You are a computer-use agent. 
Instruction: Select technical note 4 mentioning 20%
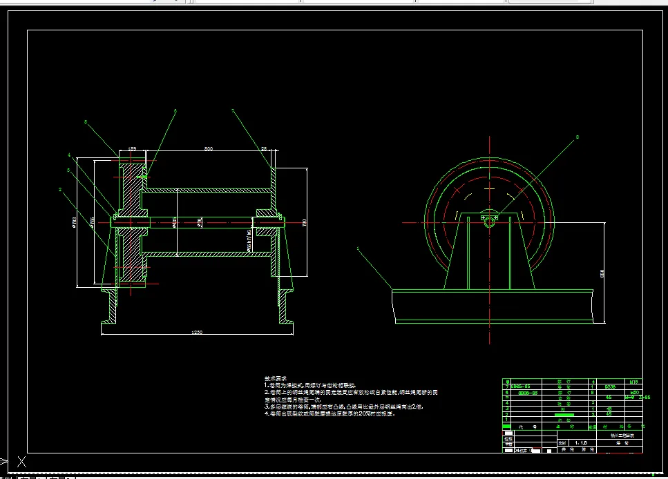pos(330,413)
